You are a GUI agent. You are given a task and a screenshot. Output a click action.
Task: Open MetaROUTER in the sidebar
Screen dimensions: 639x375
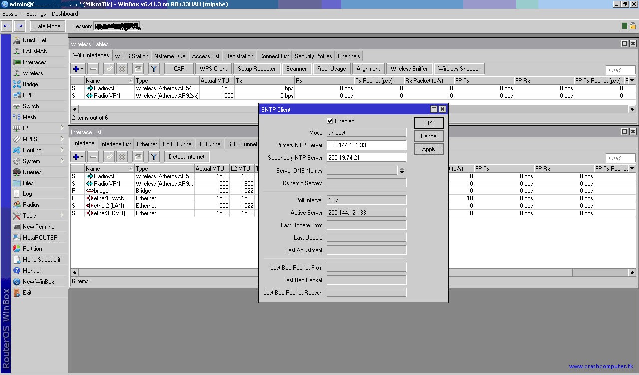click(x=40, y=238)
